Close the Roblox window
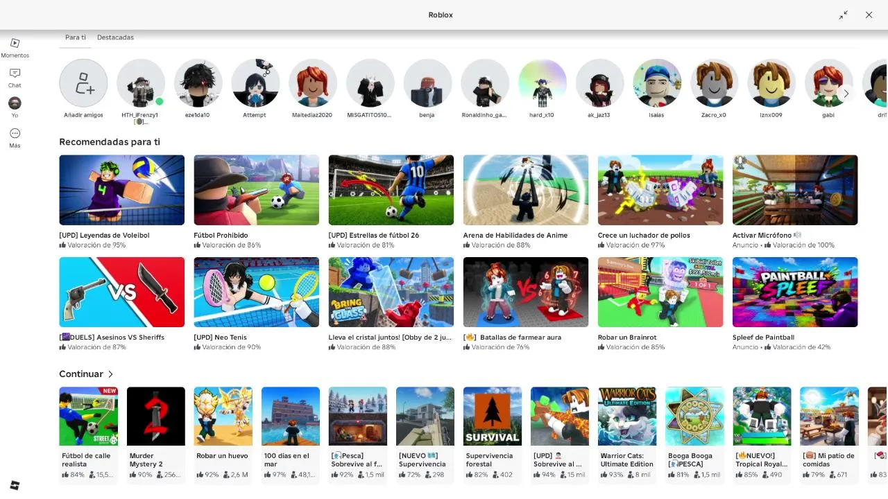 point(869,15)
